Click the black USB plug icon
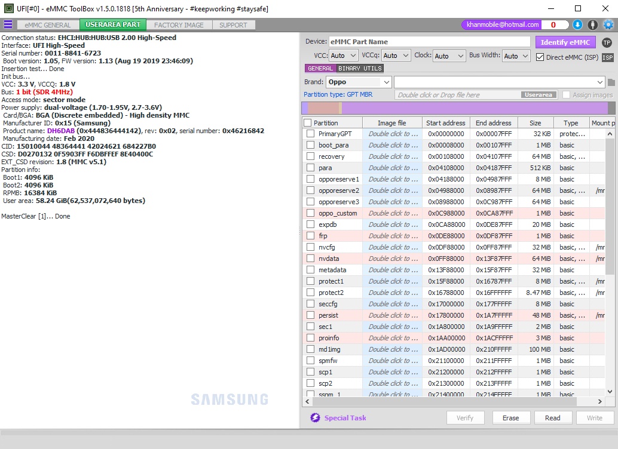The width and height of the screenshot is (618, 449). (593, 25)
